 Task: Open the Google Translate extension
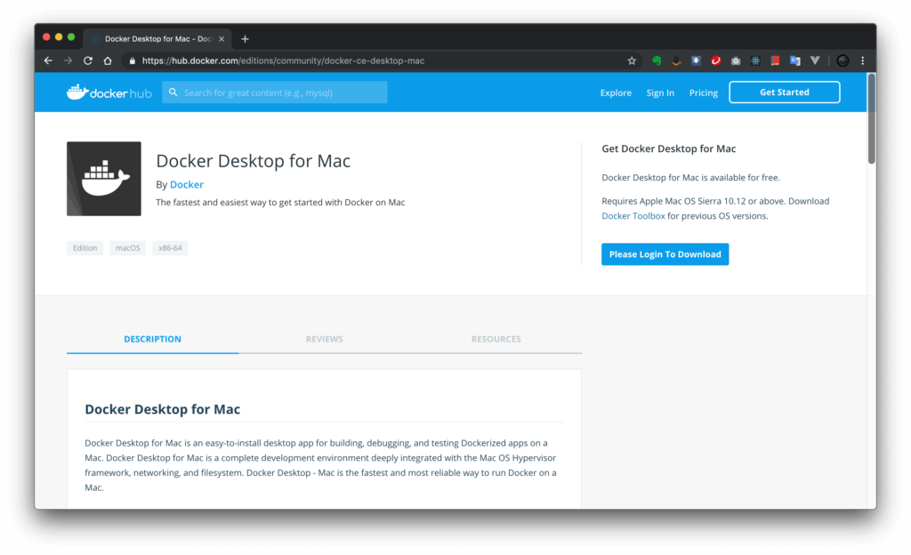[x=794, y=60]
